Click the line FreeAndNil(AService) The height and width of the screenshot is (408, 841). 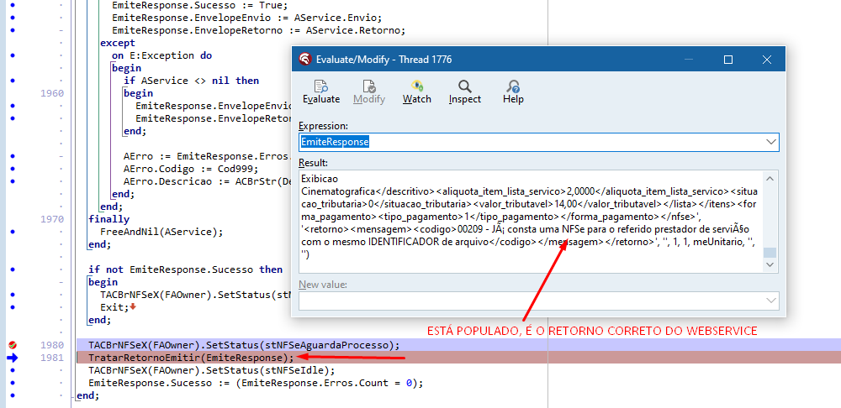161,232
